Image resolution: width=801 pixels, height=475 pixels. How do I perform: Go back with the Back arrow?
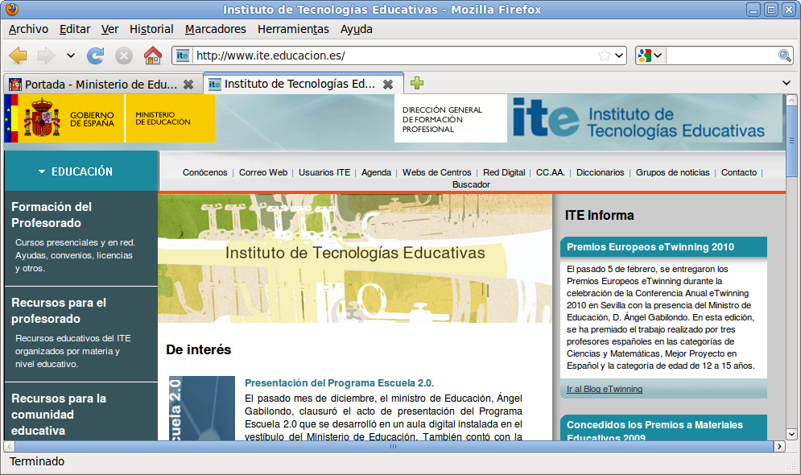(19, 56)
